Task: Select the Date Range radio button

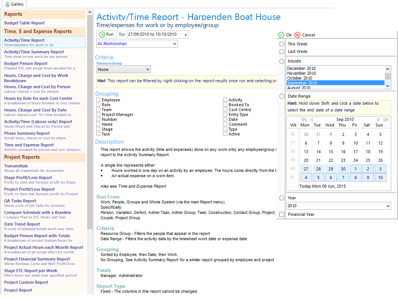Action: [x=282, y=96]
